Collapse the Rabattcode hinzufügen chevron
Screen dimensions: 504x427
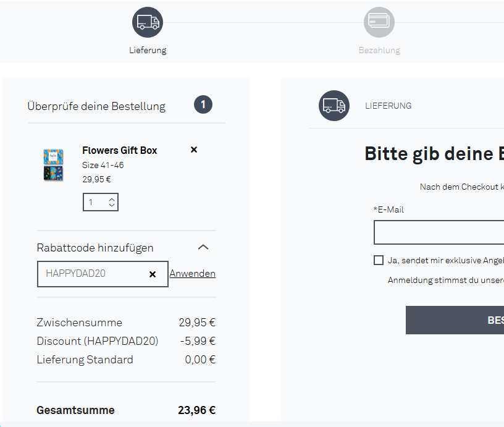pos(203,247)
